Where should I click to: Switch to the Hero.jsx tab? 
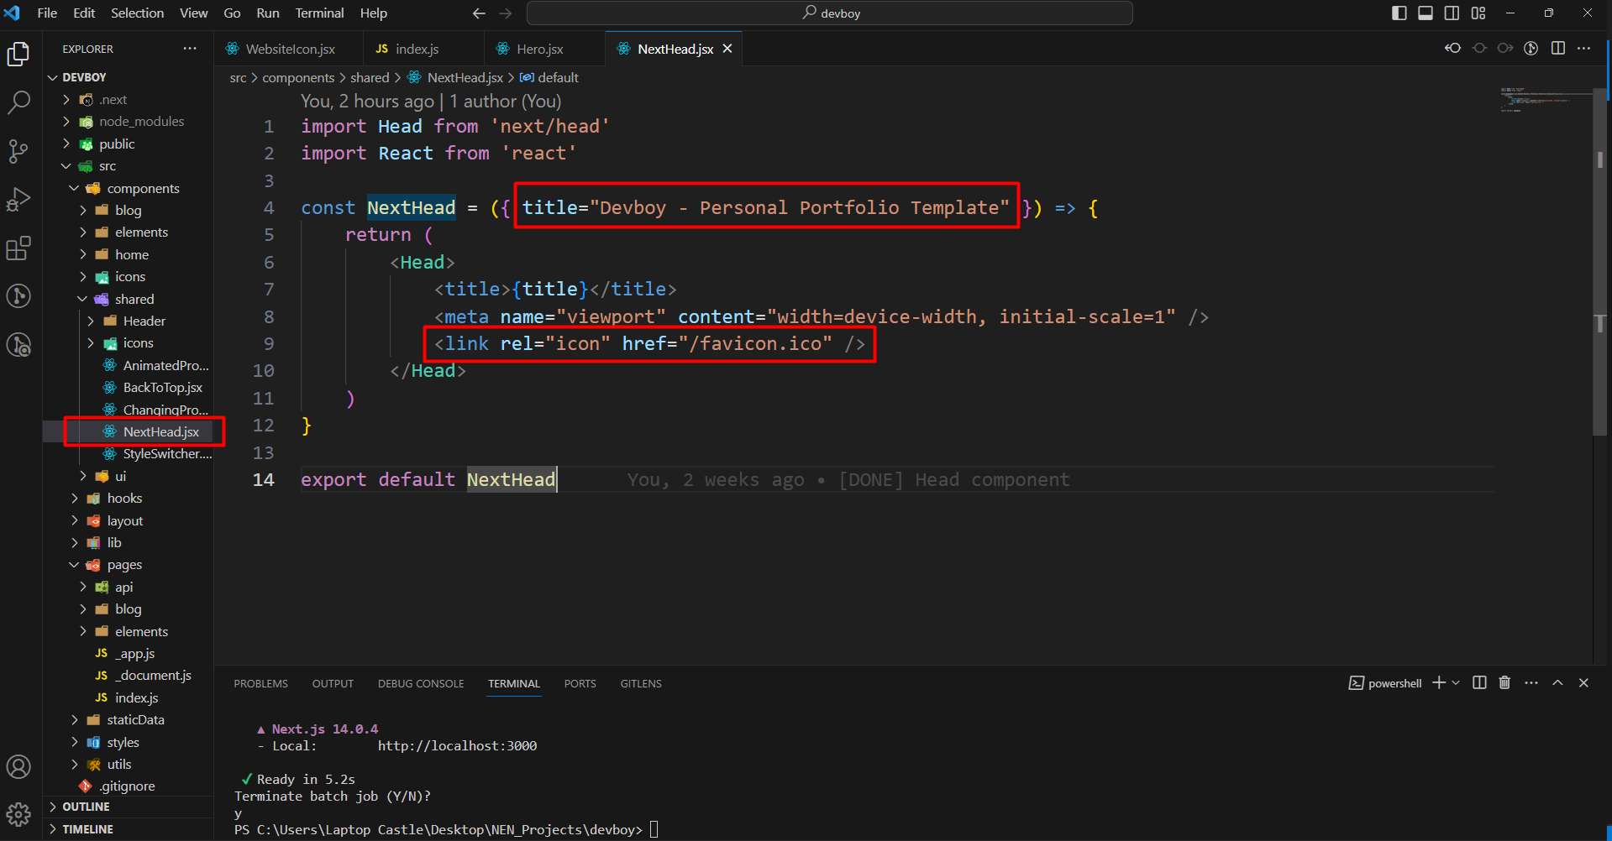pos(539,49)
